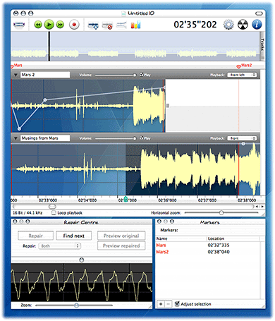Viewport: 275px width, 321px height.
Task: Toggle Play checkbox on Musings from Mars track
Action: 142,138
